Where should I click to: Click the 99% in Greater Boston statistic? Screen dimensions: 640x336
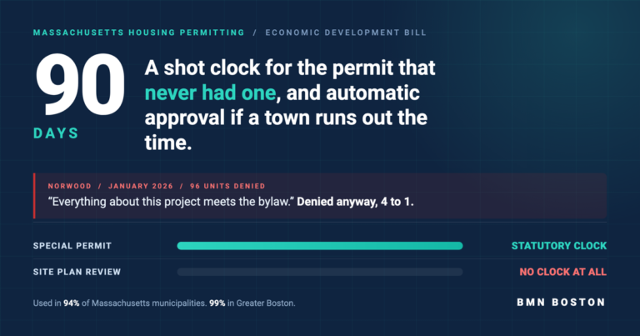252,303
